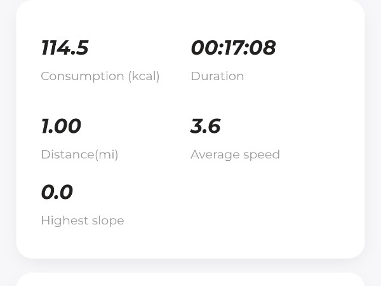Click the (mi) unit in Distance label
Screen dimensions: 381x286
click(x=106, y=154)
